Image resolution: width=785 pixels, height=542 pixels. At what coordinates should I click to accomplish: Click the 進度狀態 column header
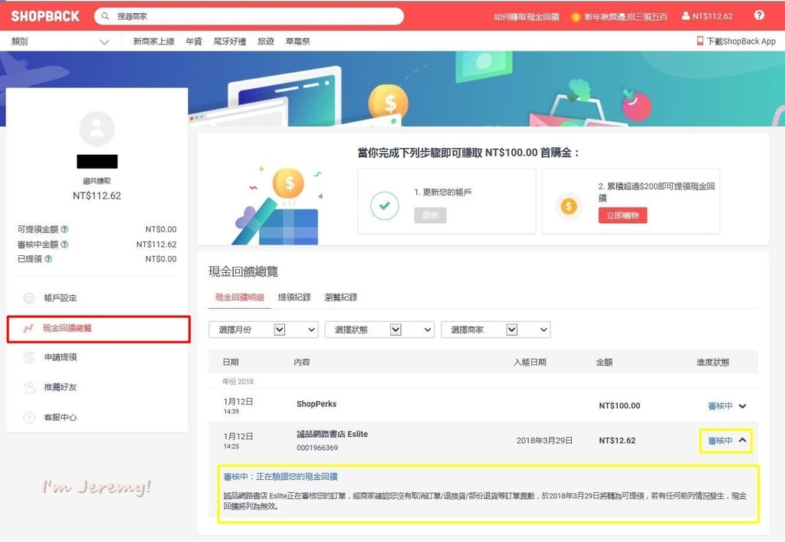point(713,362)
